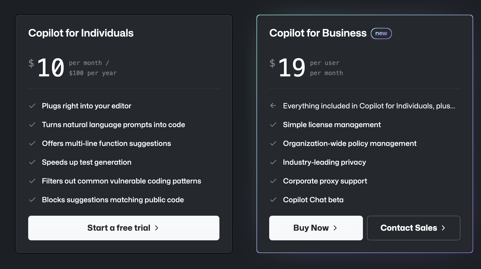Click checkmark next to Speeds up test generation

[x=32, y=162]
